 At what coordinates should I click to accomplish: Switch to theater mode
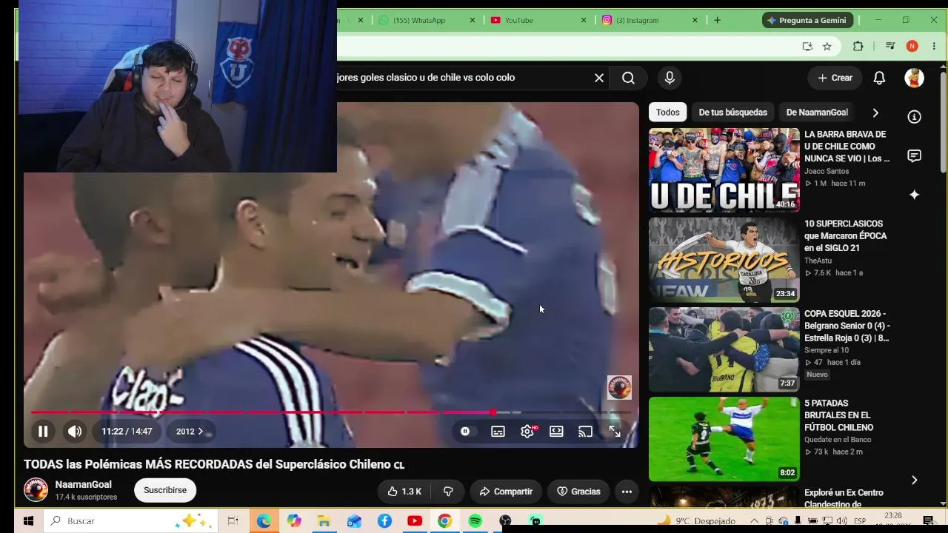pos(556,432)
